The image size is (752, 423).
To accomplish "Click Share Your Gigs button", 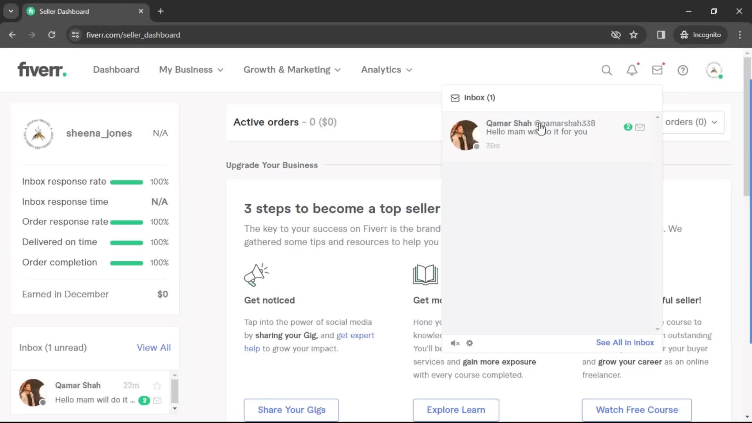I will (x=291, y=410).
